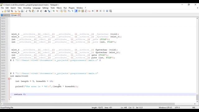Open the Encoding menu
The height and width of the screenshot is (112, 199).
27,8
